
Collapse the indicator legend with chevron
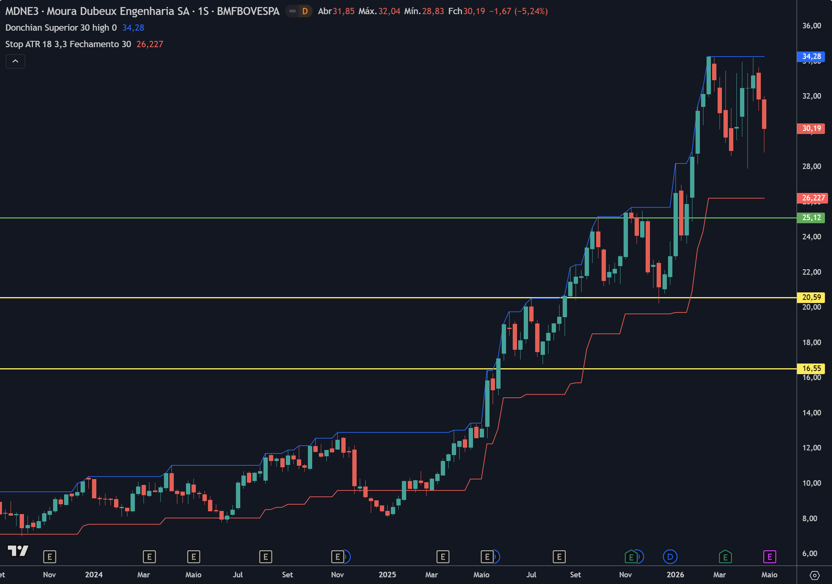(x=15, y=61)
